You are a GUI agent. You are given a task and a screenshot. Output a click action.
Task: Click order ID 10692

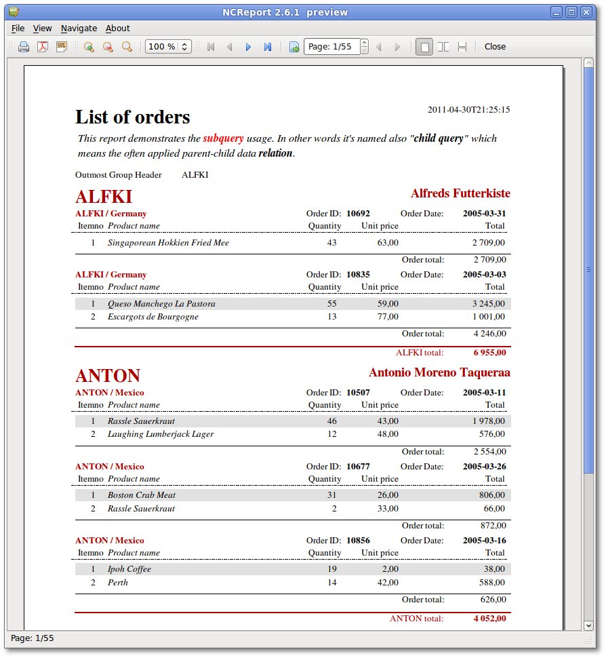[x=358, y=213]
